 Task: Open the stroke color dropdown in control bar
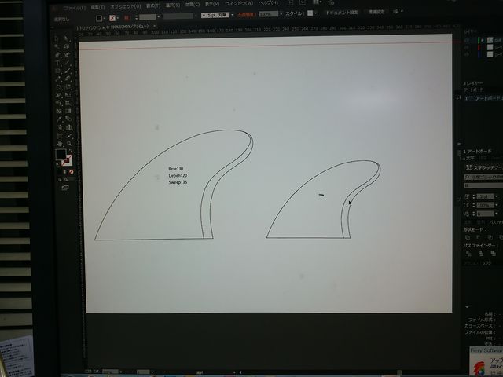pyautogui.click(x=118, y=18)
